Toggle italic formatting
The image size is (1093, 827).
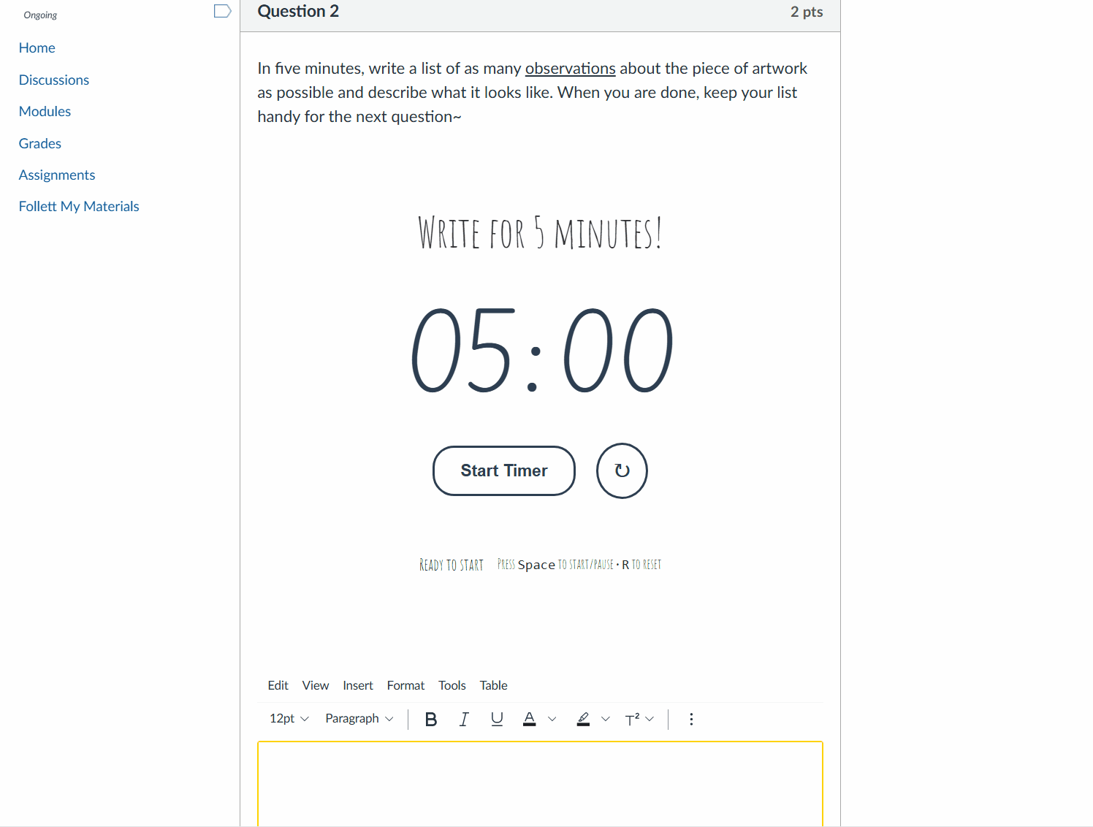pyautogui.click(x=464, y=719)
